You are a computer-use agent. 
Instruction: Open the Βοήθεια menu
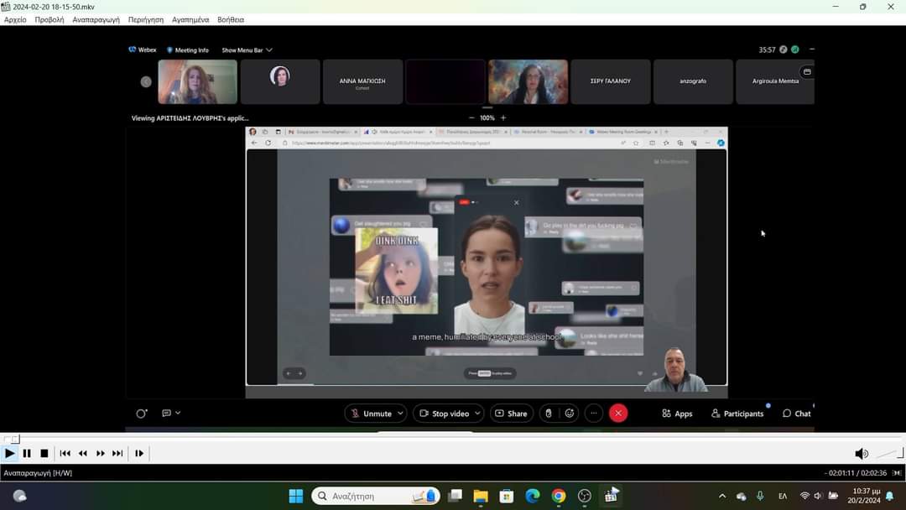click(x=231, y=19)
